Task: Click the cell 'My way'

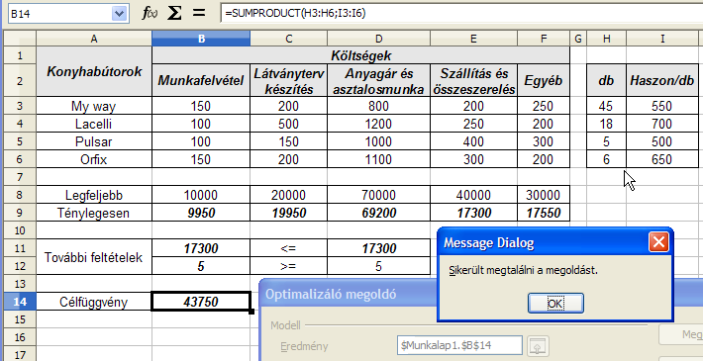Action: 94,106
